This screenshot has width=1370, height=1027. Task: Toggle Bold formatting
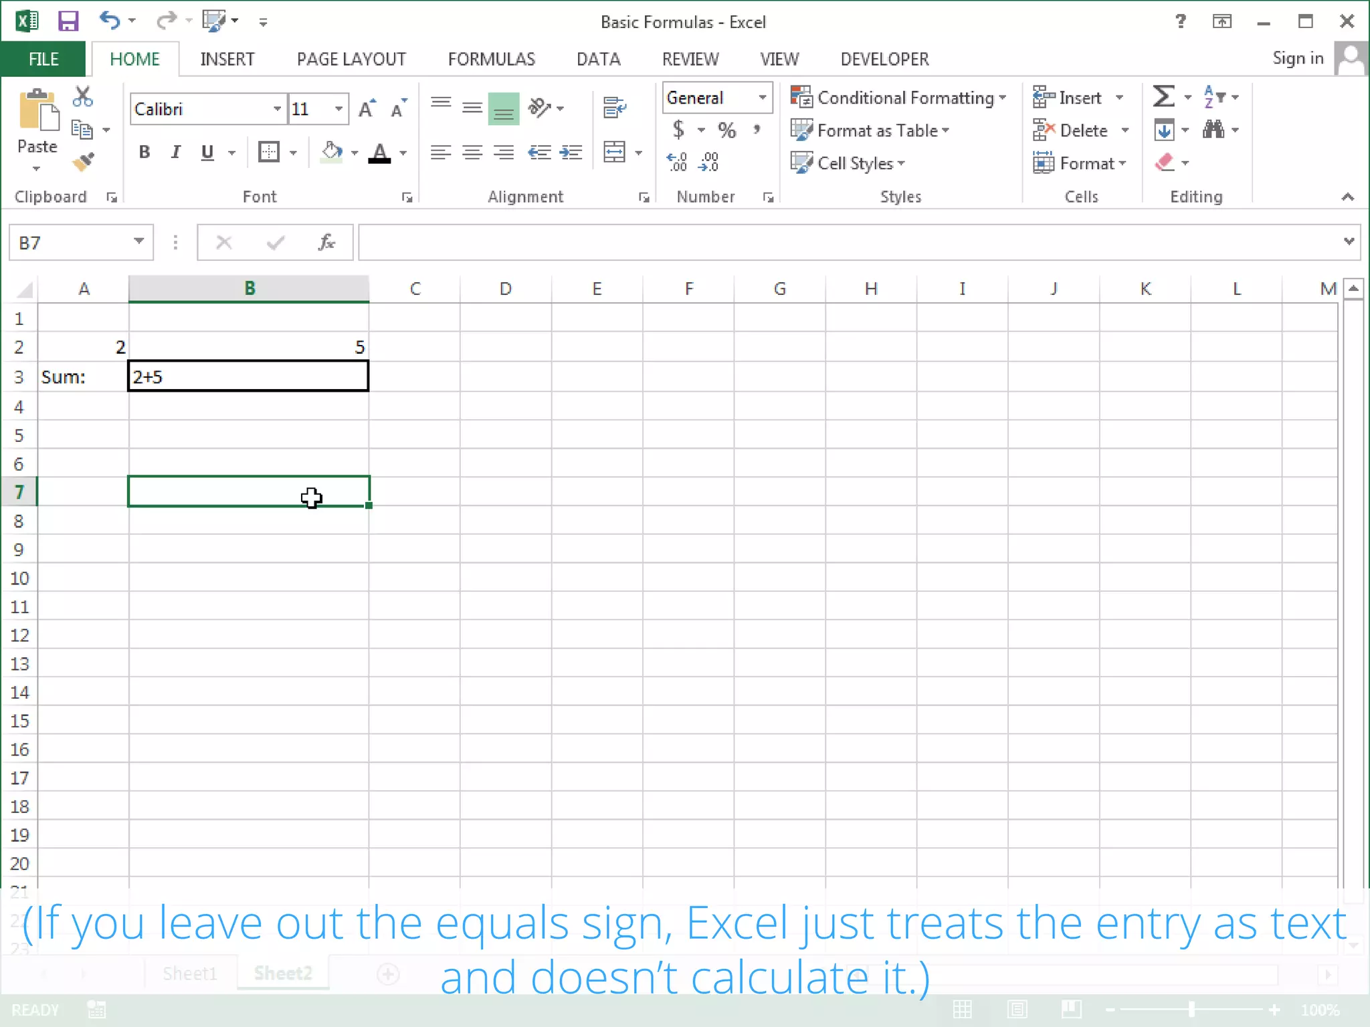point(144,152)
